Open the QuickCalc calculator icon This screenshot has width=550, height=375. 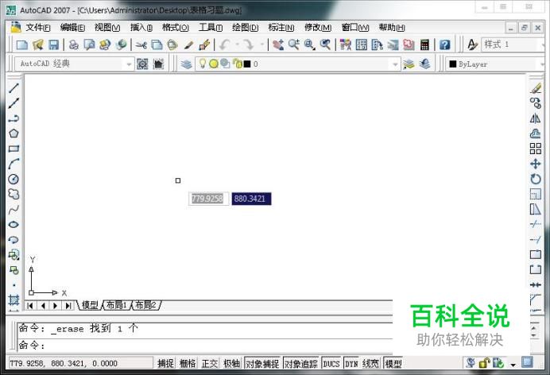click(424, 44)
